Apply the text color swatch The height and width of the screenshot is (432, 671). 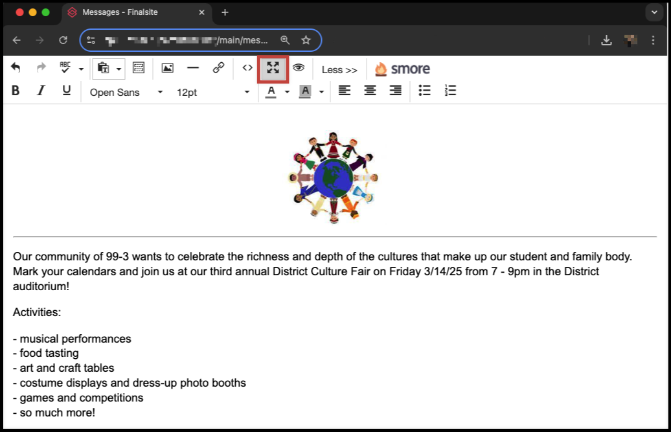[x=271, y=92]
